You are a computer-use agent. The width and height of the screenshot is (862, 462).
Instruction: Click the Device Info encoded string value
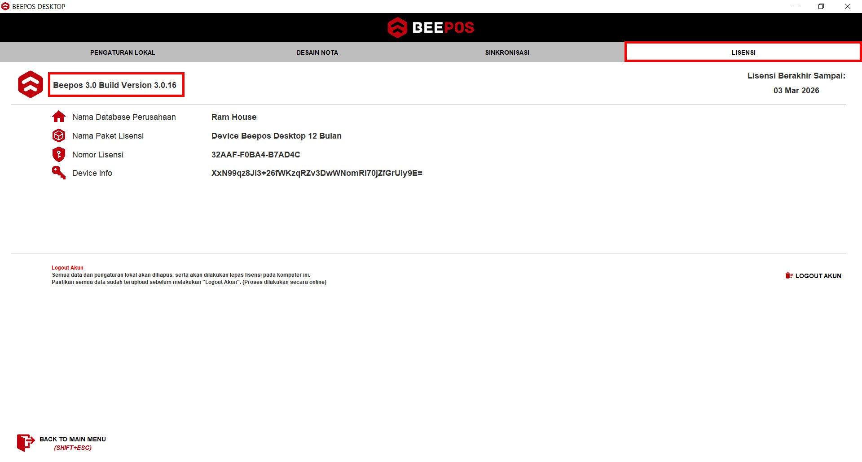pyautogui.click(x=317, y=173)
